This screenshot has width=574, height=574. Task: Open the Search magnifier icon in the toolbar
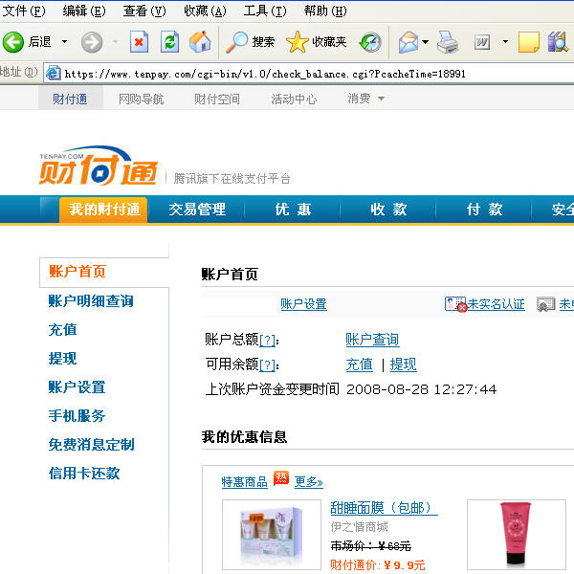pos(236,42)
